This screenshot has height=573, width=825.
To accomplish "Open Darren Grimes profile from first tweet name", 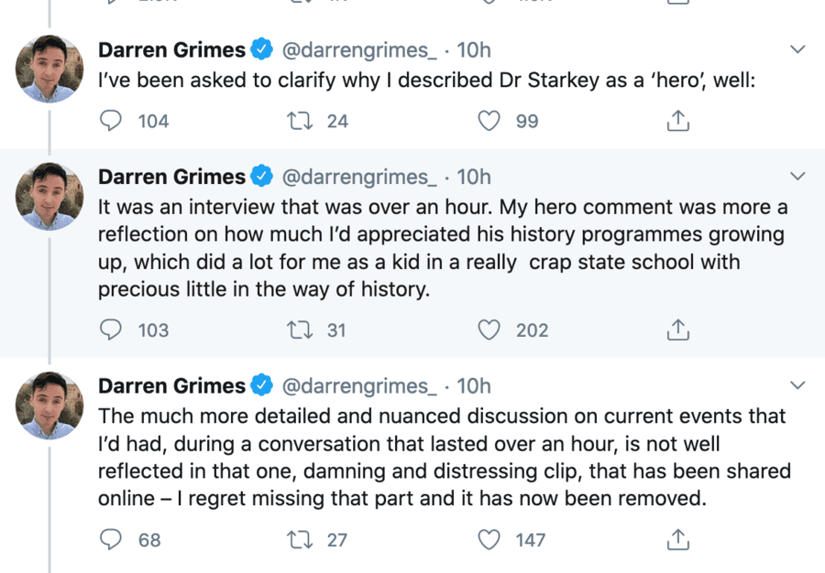I will tap(171, 49).
